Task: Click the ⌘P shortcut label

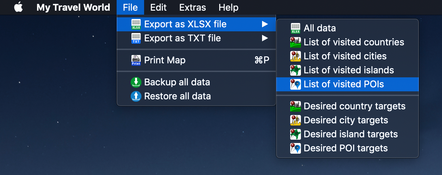Action: point(262,60)
